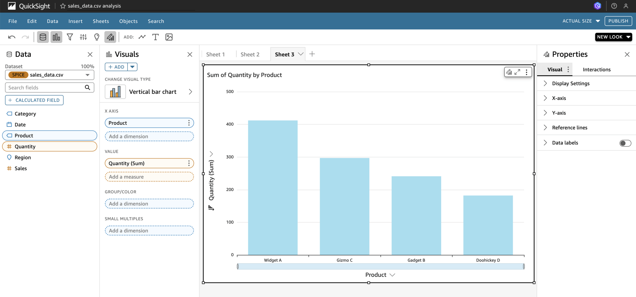Maximize the visual with expand arrows
This screenshot has height=297, width=636.
point(517,72)
